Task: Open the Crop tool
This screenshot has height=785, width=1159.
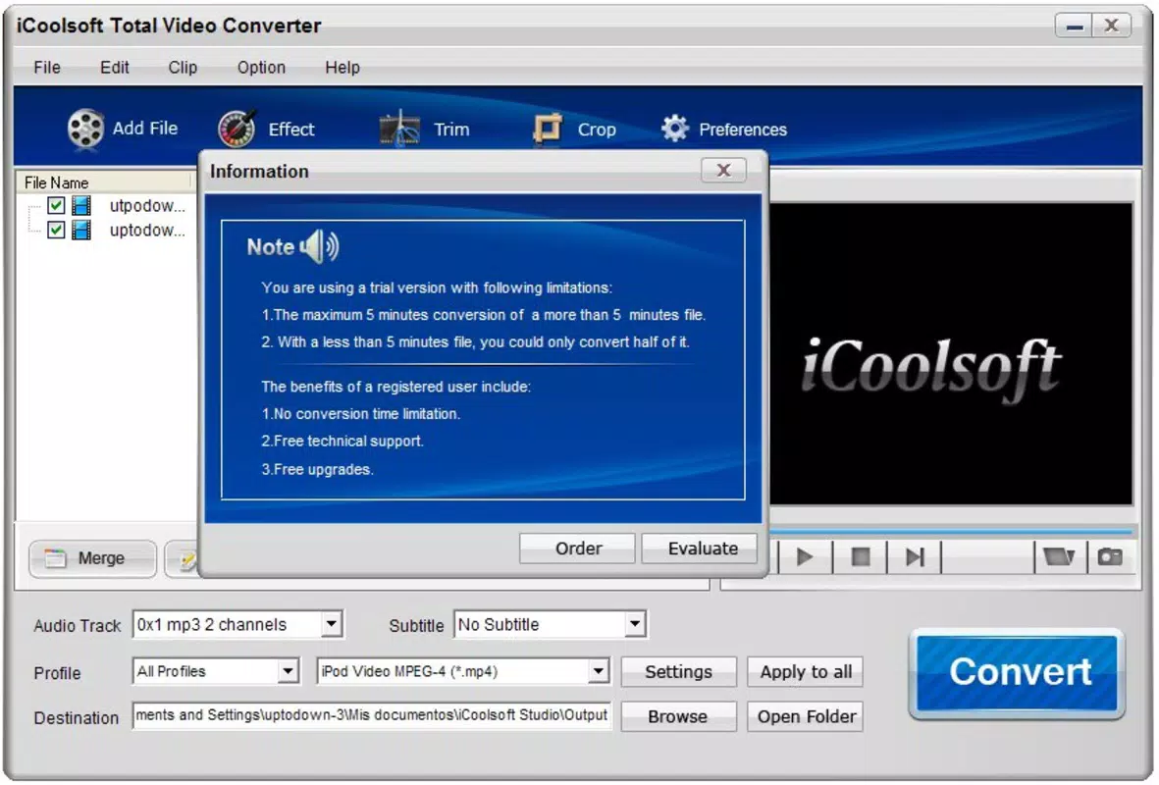Action: click(574, 129)
